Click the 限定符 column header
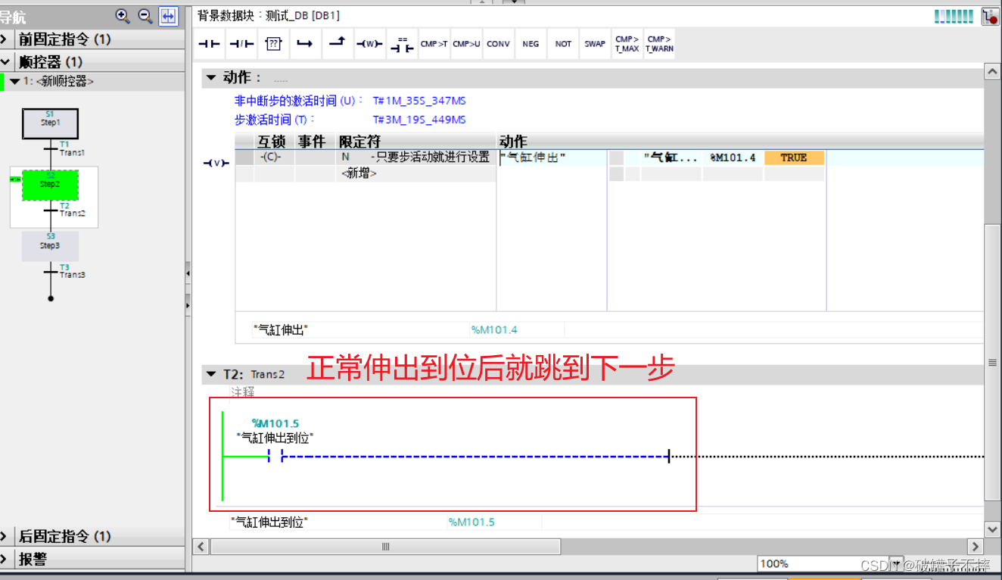Screen dimensions: 1002x580 click(x=359, y=142)
